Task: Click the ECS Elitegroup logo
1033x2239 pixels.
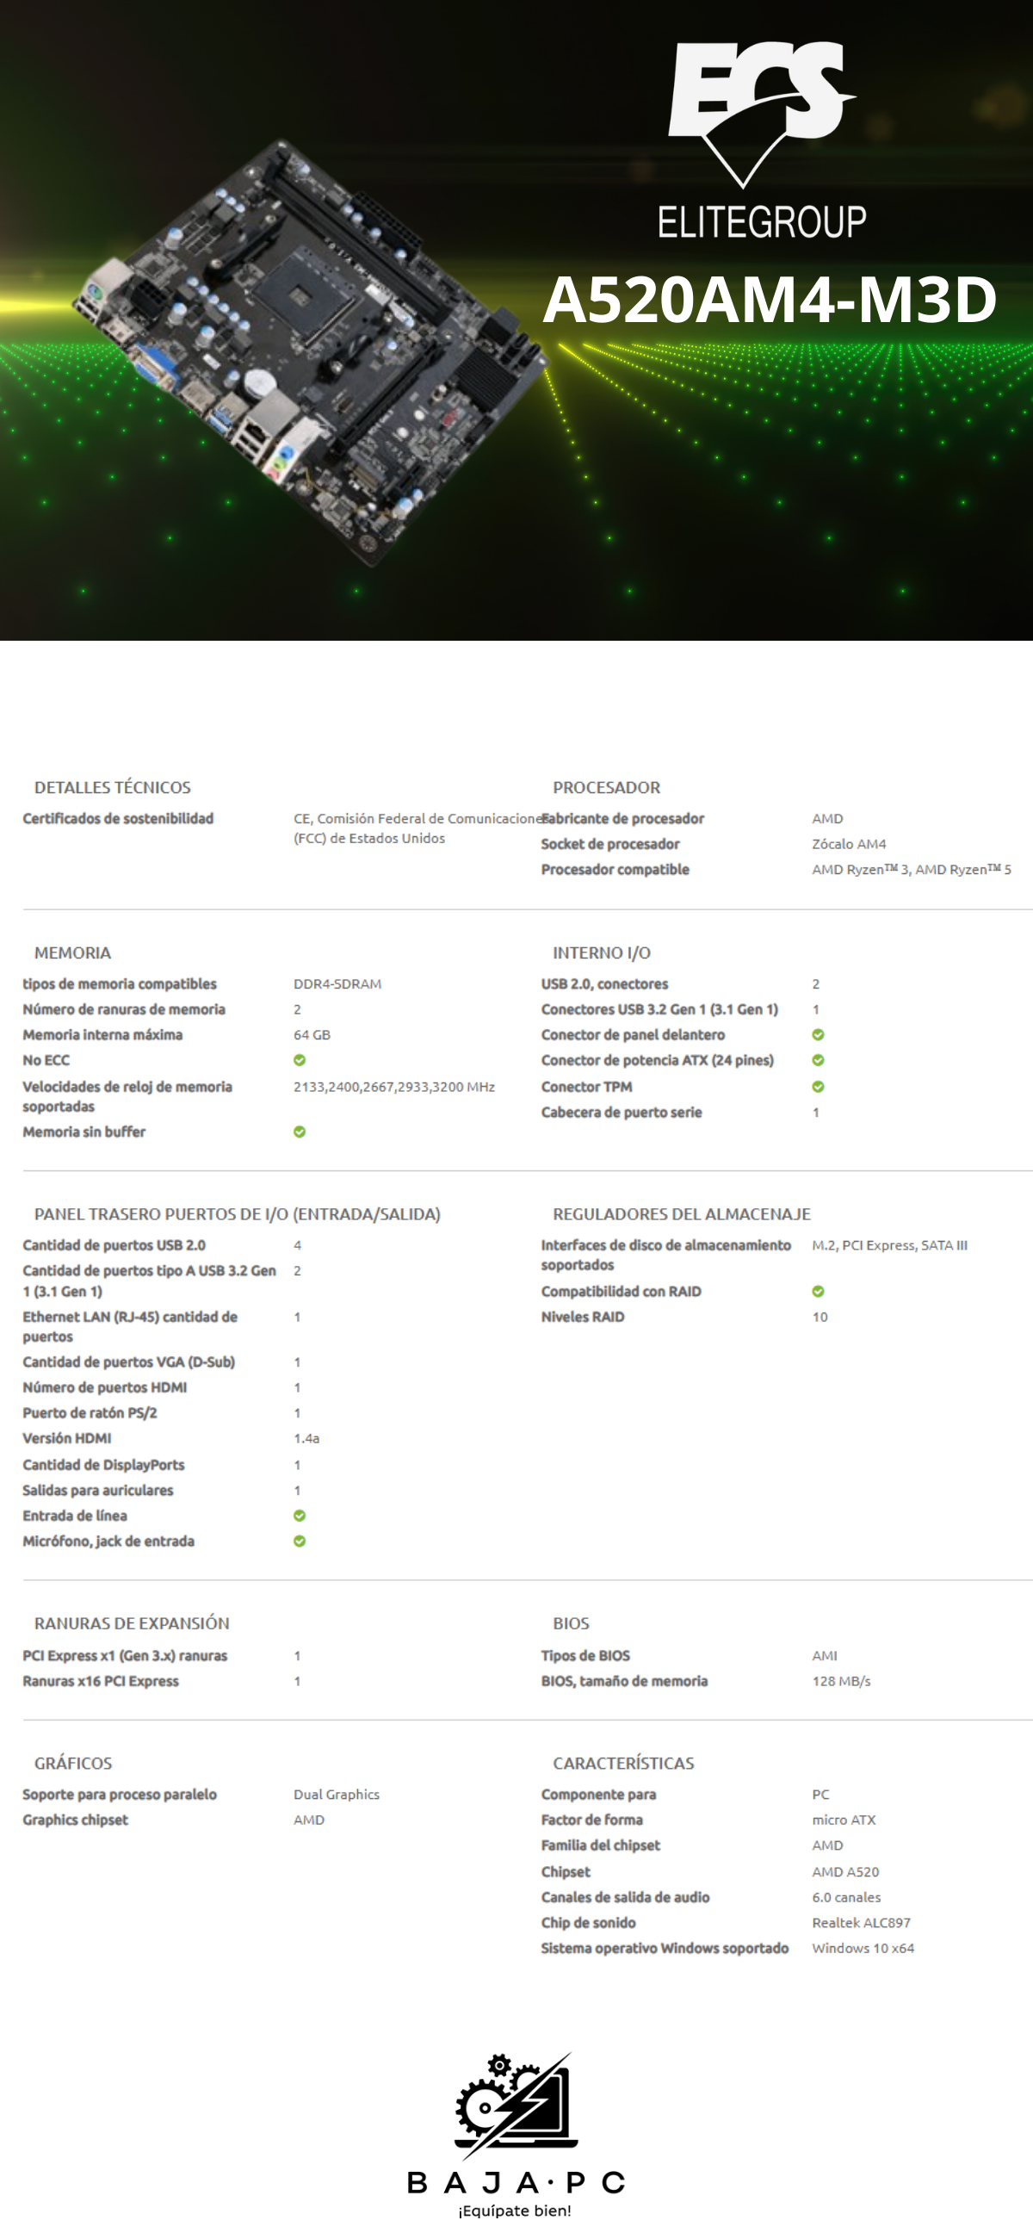Action: 762,140
